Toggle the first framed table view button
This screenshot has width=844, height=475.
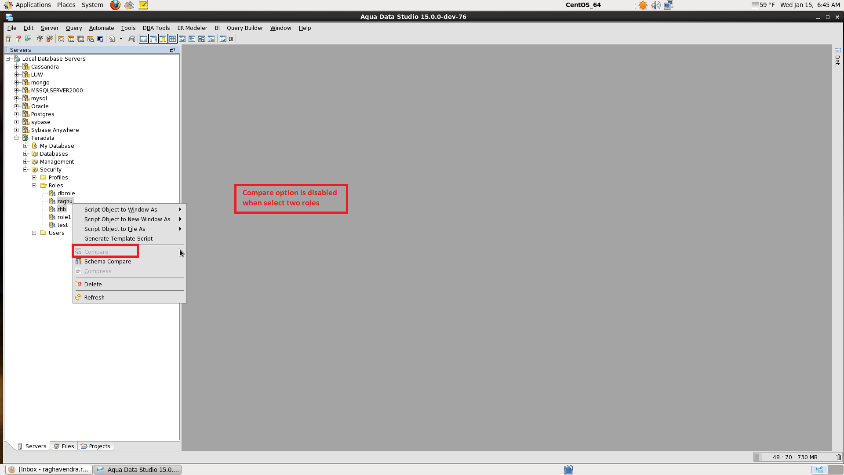click(143, 39)
